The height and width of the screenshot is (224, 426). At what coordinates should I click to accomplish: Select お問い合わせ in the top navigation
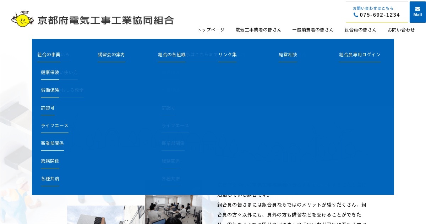401,30
